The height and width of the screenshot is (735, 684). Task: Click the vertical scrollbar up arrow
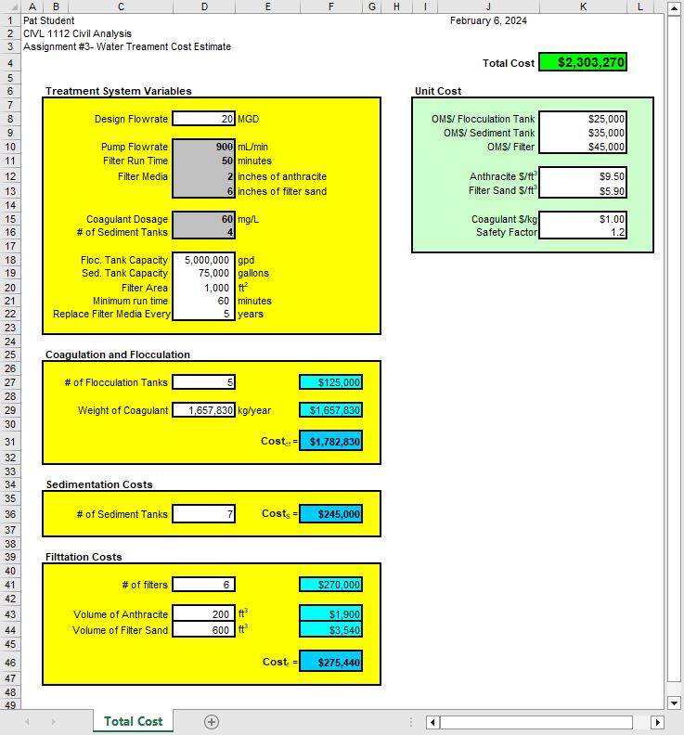[x=674, y=7]
